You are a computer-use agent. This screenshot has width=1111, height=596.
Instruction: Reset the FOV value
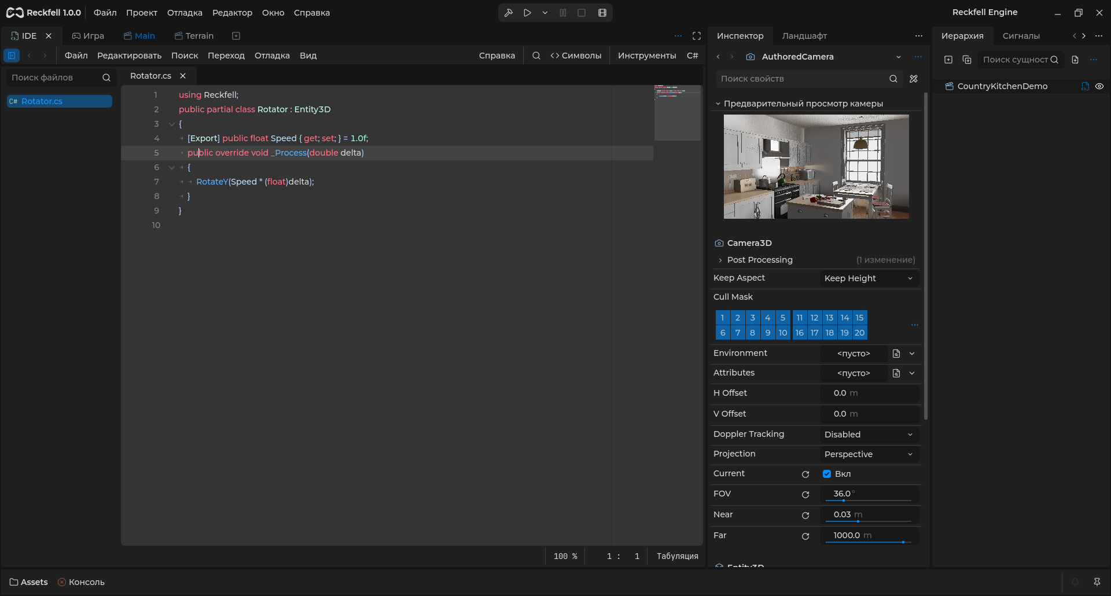click(805, 495)
